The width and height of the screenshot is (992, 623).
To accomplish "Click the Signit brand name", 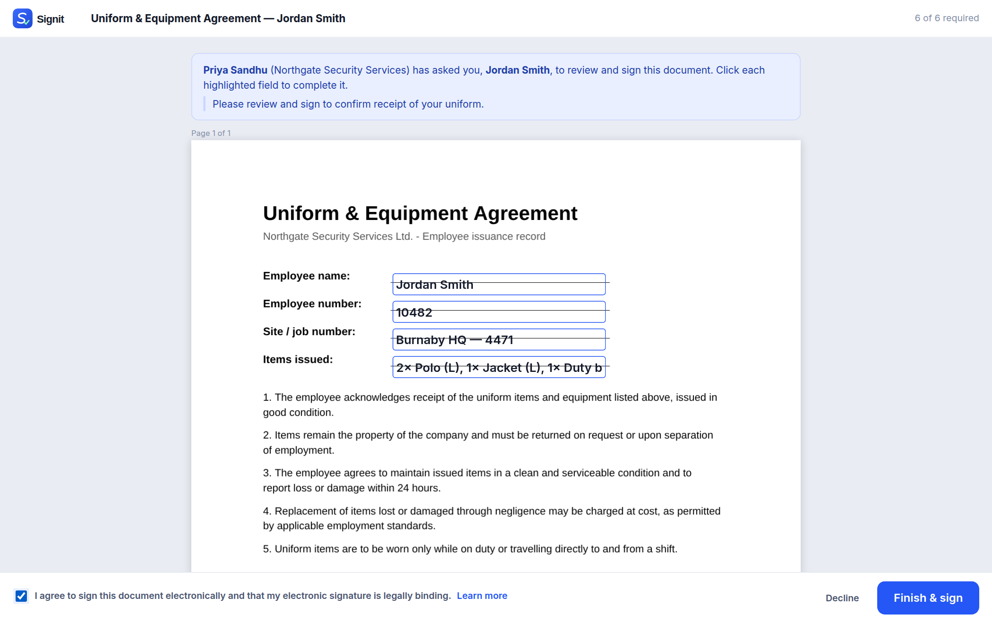I will click(51, 19).
